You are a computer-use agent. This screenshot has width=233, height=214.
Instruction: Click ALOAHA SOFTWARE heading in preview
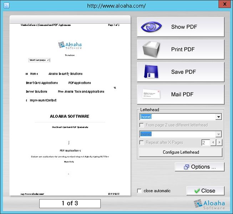(x=70, y=116)
